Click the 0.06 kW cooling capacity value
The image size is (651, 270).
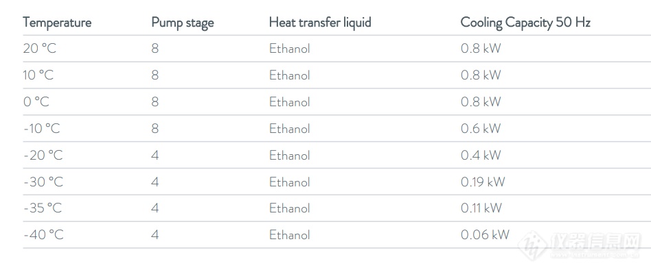coord(485,235)
